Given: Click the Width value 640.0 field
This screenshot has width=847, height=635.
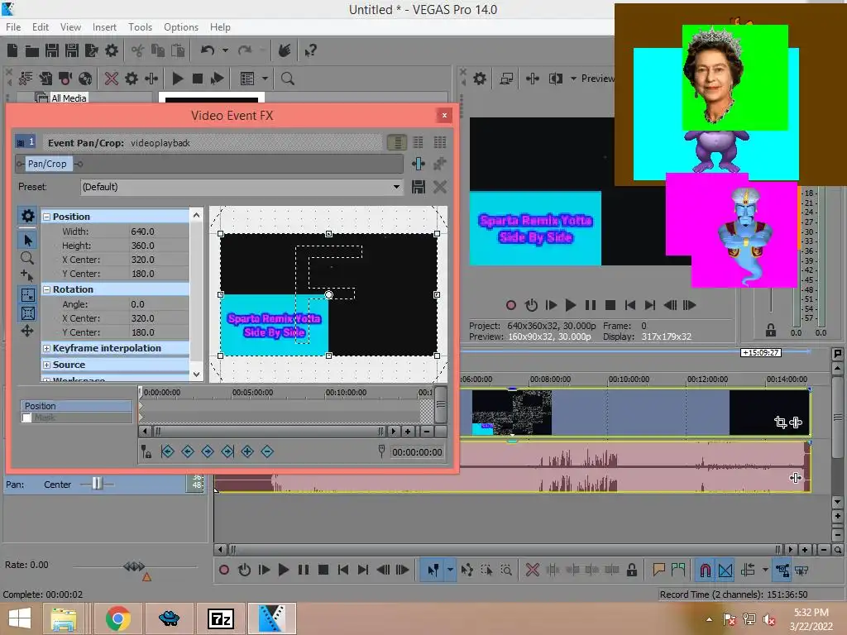Looking at the screenshot, I should (159, 232).
